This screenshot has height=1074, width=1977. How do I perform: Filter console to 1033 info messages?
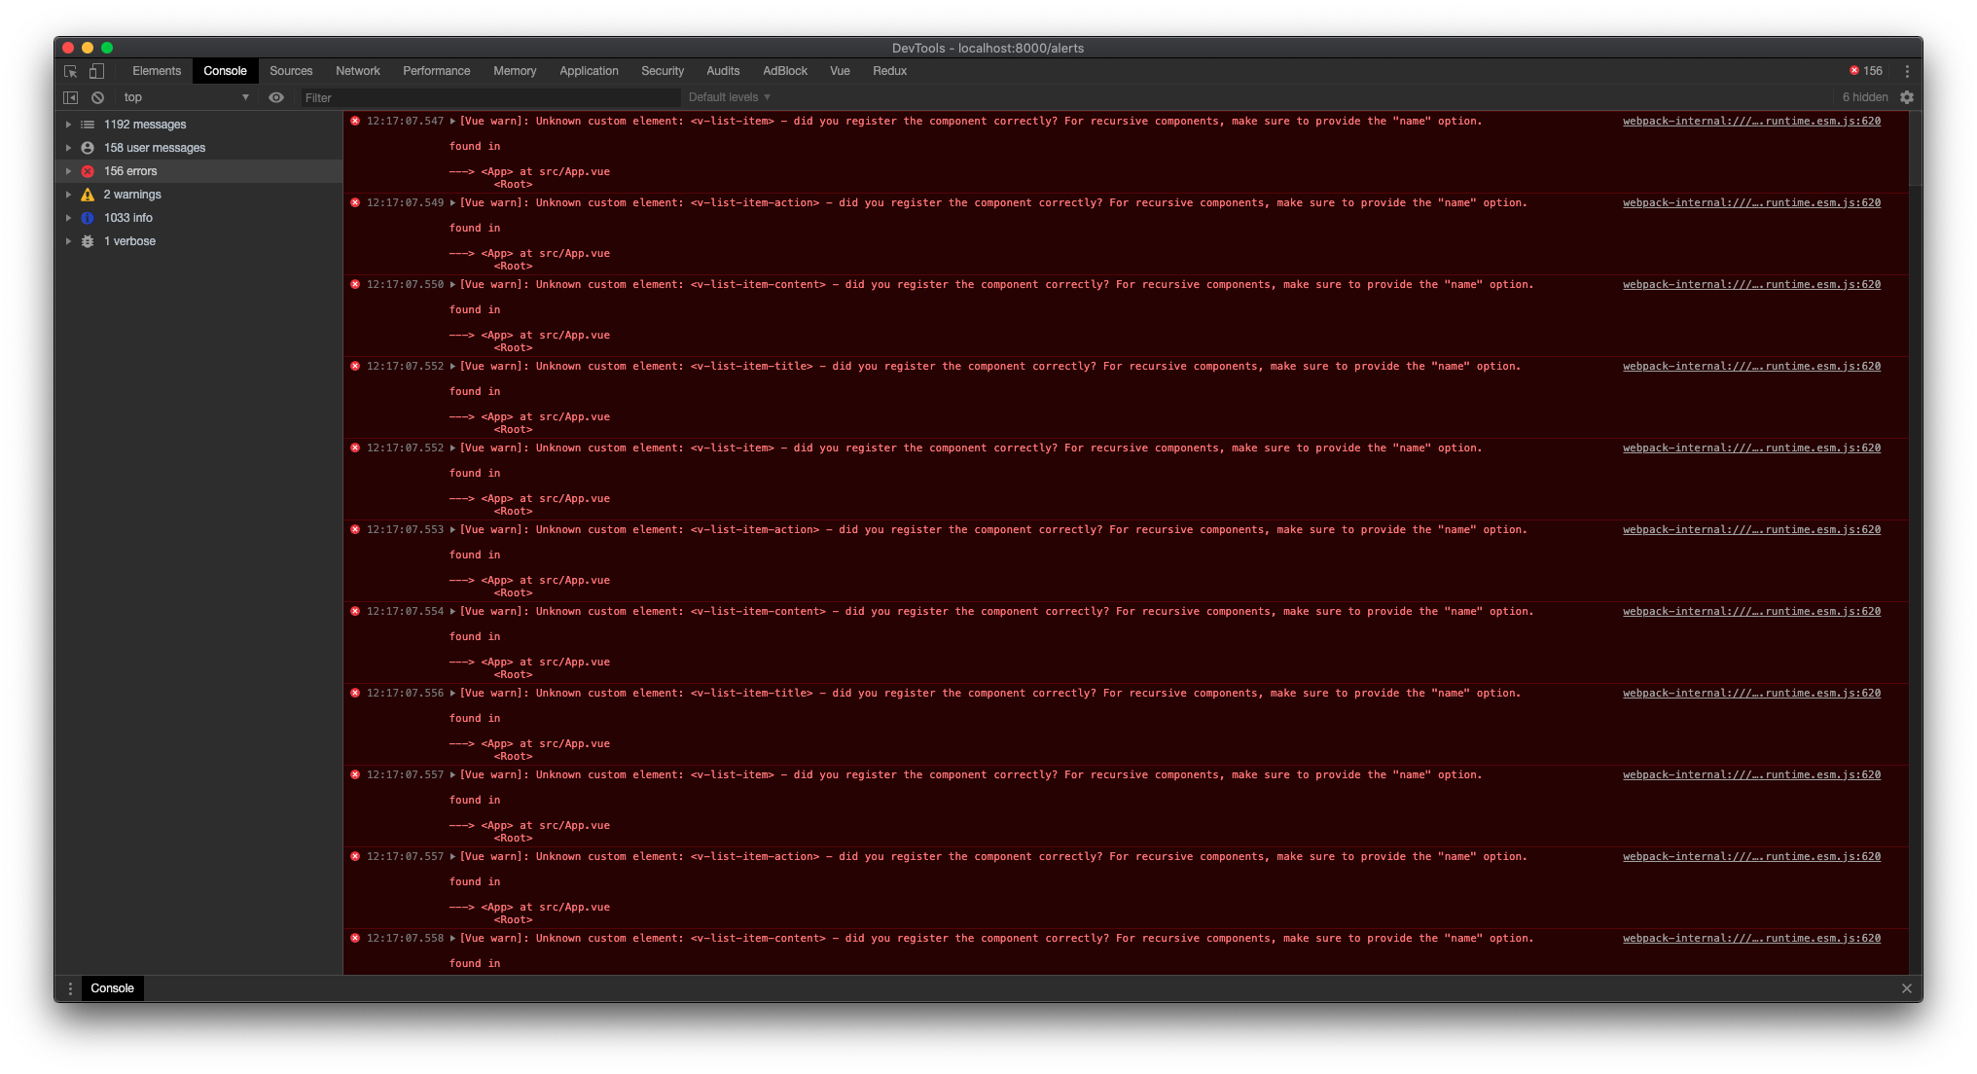coord(127,217)
